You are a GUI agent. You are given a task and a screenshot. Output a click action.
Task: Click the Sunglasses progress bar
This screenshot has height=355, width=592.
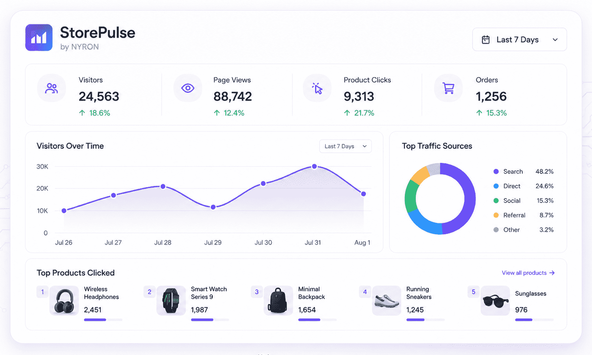click(x=534, y=320)
